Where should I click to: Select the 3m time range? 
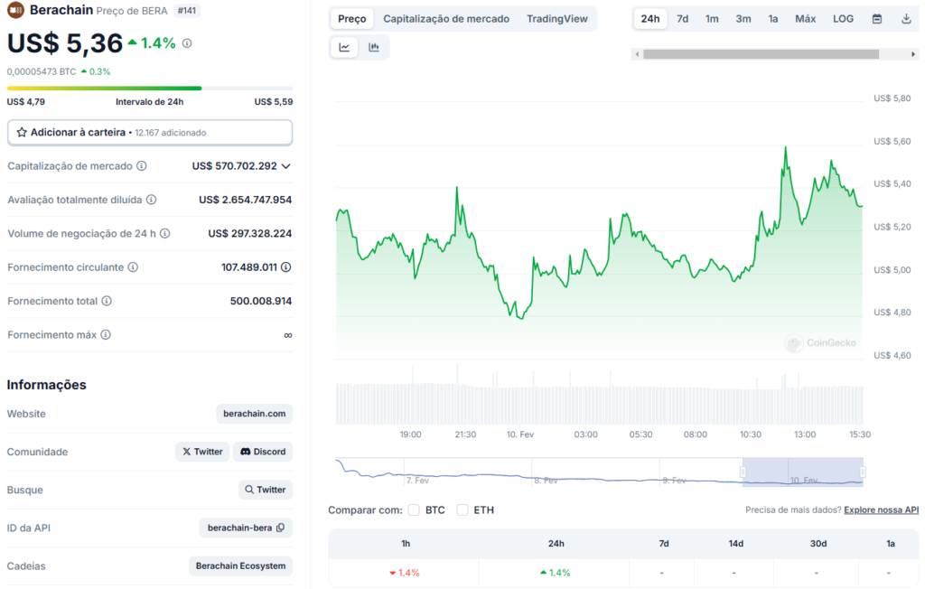[743, 19]
